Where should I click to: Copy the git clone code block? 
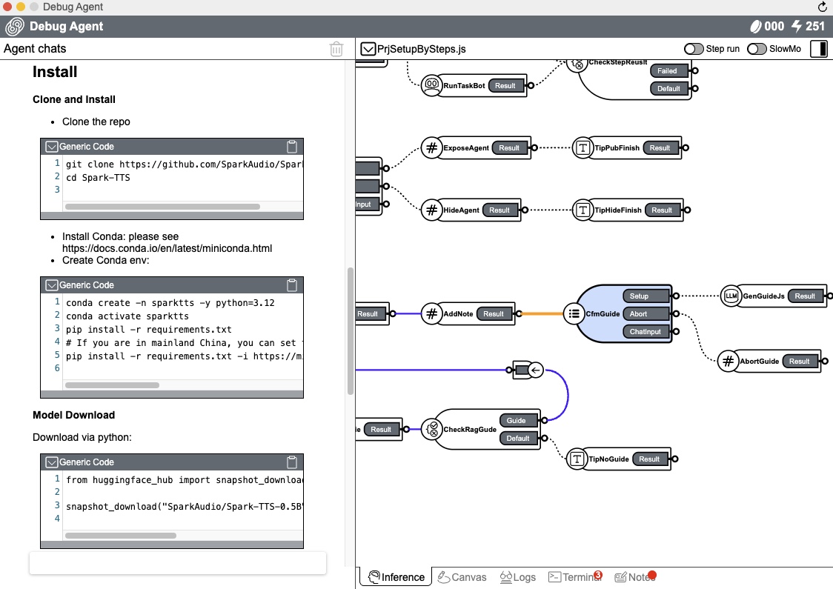(292, 147)
